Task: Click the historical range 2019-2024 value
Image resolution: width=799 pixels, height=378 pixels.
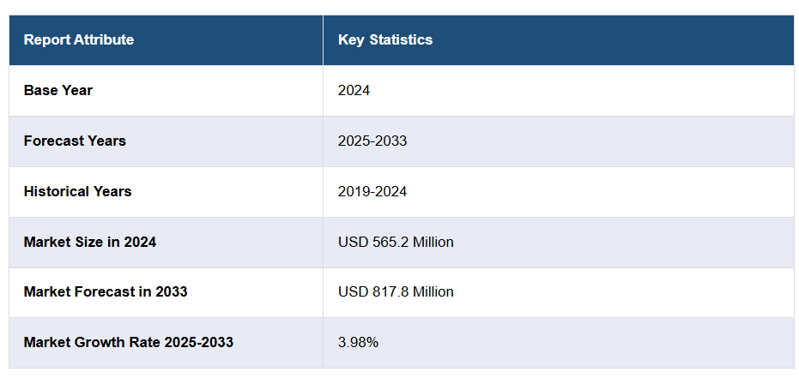Action: click(372, 191)
